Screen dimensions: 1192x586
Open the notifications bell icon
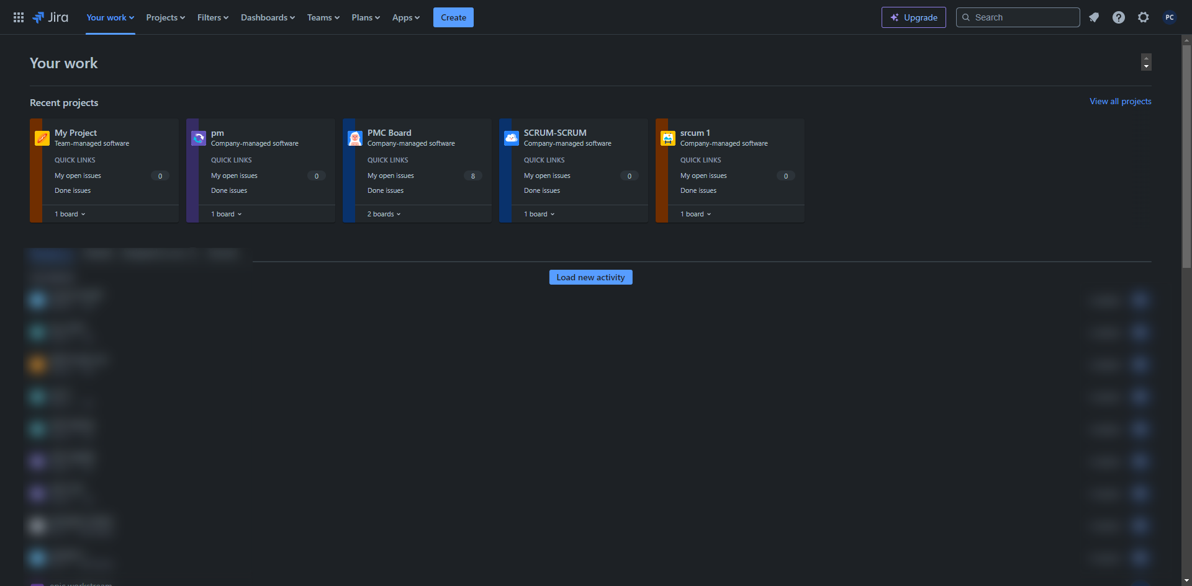tap(1094, 17)
